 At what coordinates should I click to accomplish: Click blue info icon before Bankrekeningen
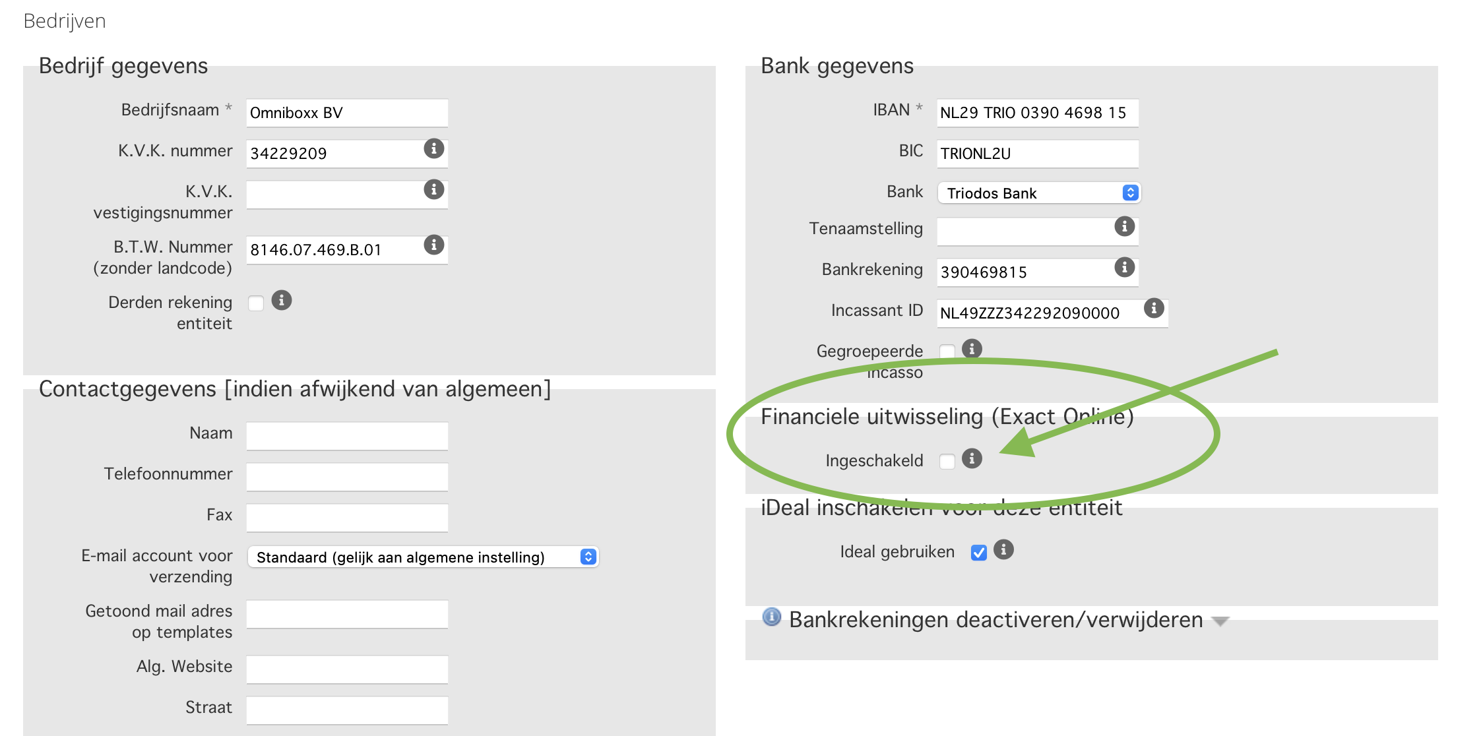(771, 617)
